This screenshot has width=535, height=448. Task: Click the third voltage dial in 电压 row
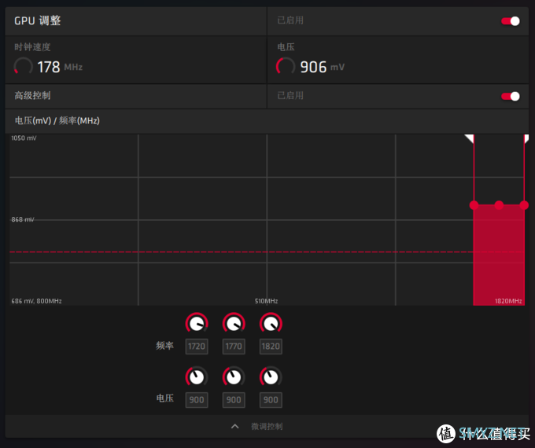pos(271,376)
